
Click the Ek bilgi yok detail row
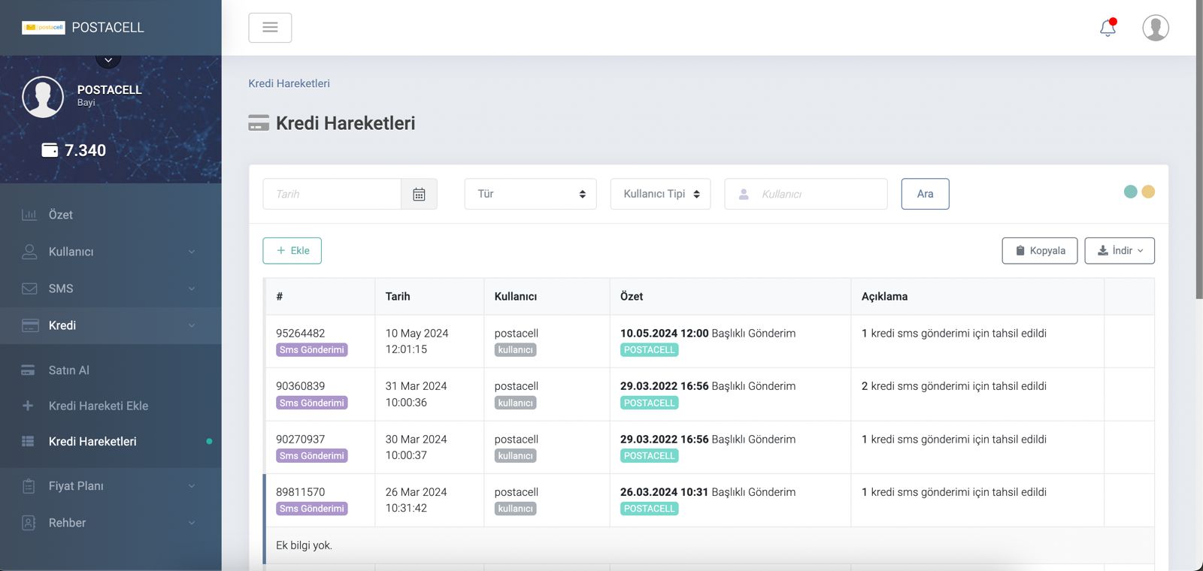710,545
